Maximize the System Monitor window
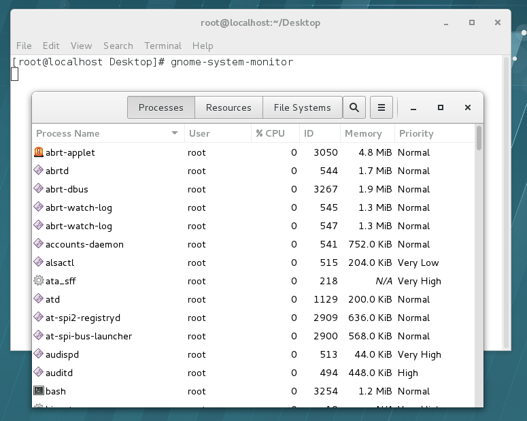Image resolution: width=527 pixels, height=421 pixels. pyautogui.click(x=440, y=107)
